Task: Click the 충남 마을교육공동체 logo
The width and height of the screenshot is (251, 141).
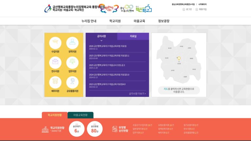Action: tap(127, 8)
